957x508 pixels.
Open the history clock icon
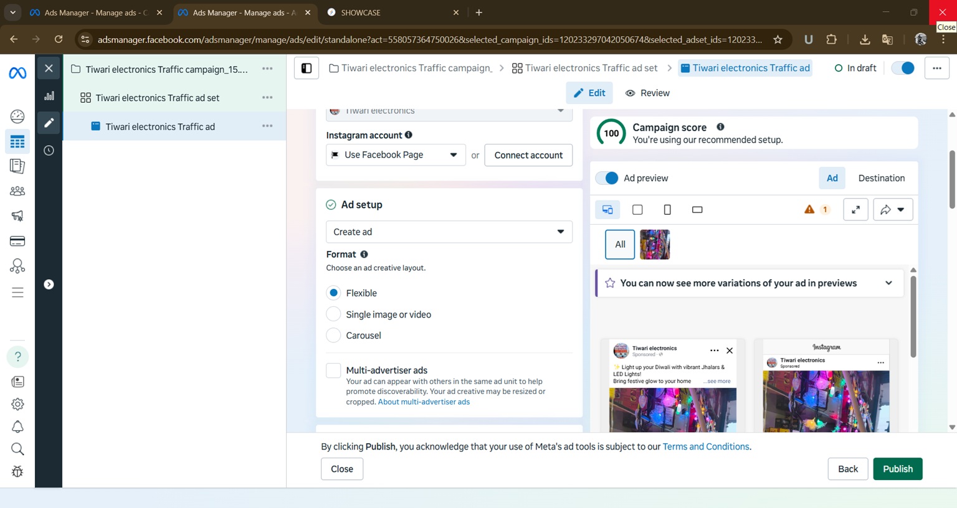49,151
